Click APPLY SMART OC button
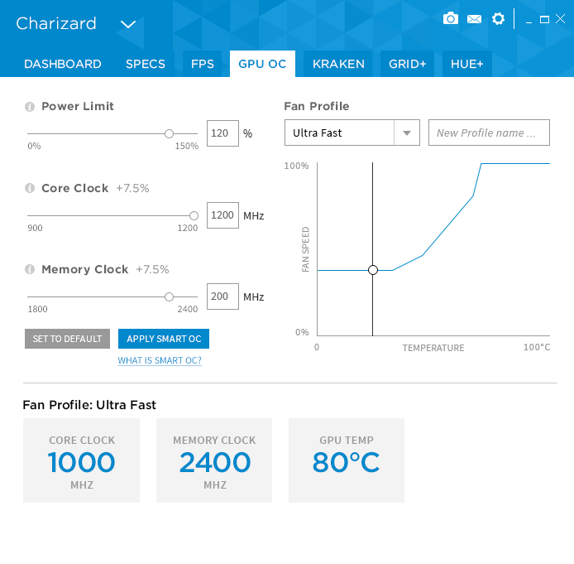This screenshot has width=574, height=564. [164, 339]
